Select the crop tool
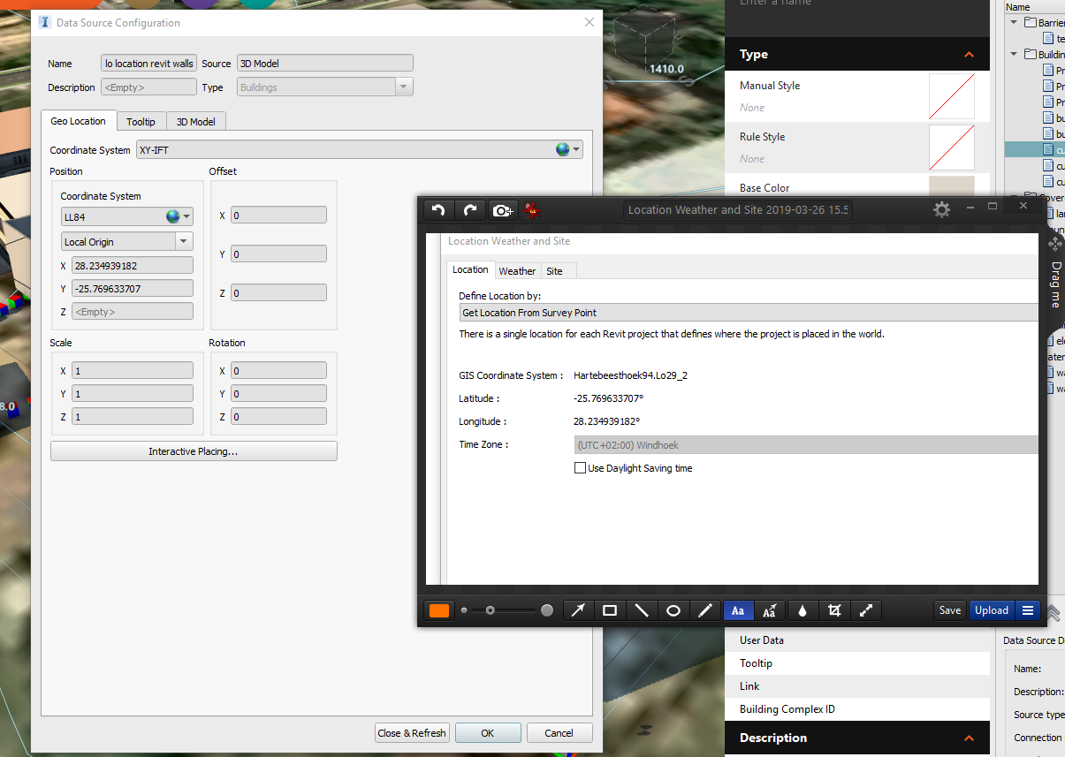The height and width of the screenshot is (757, 1065). pos(834,610)
